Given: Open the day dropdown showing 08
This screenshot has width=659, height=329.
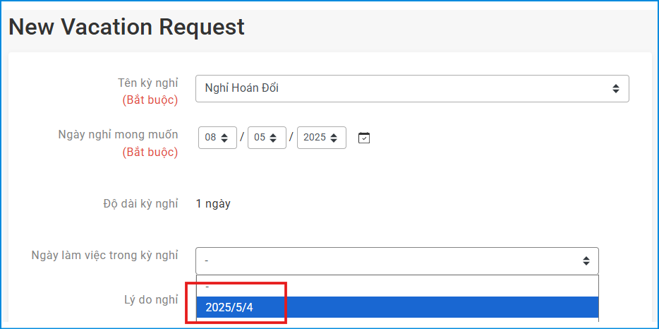Looking at the screenshot, I should 217,138.
